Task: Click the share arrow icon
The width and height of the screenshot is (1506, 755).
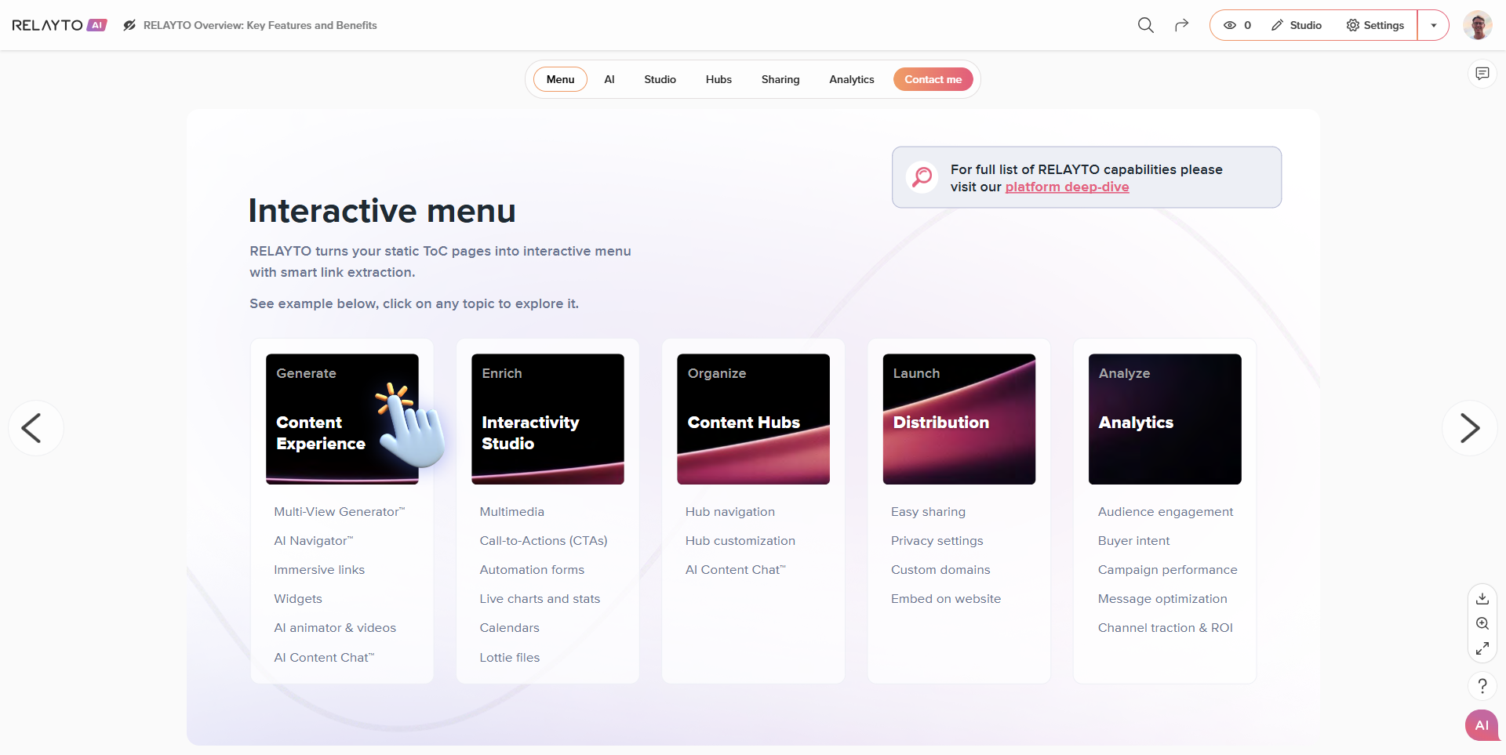Action: click(x=1181, y=25)
